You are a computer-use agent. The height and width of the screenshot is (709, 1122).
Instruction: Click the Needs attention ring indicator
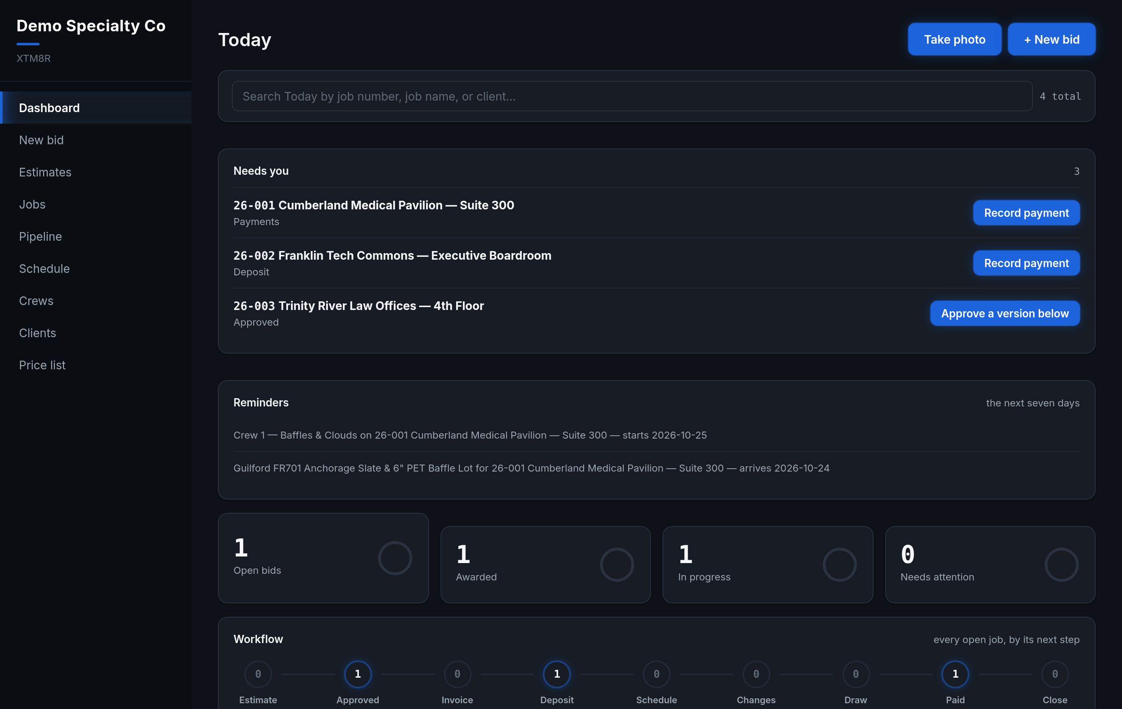[1061, 564]
